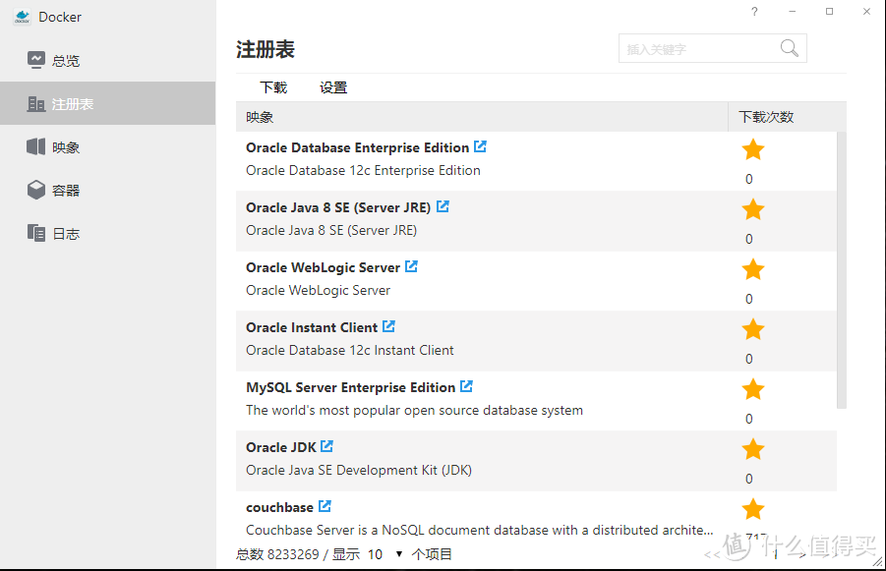
Task: Click description 'Oracle Database 12c Instant Client'
Action: point(350,350)
